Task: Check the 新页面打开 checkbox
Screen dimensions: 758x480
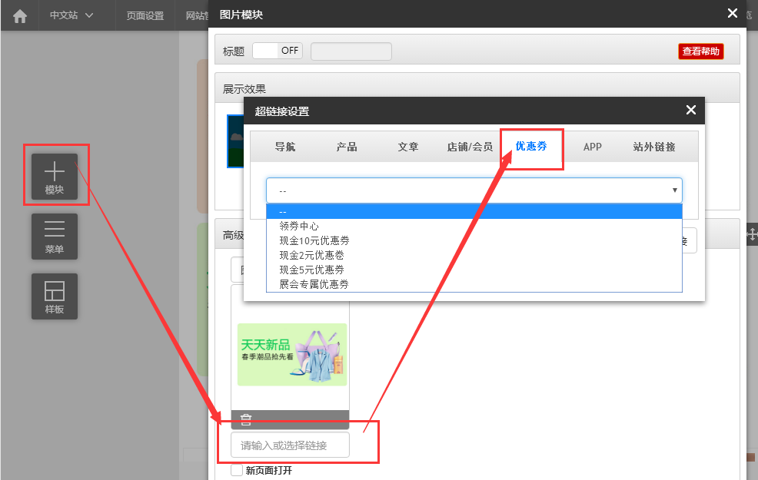Action: pos(237,470)
